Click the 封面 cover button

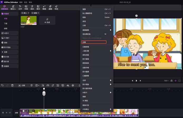(16, 112)
